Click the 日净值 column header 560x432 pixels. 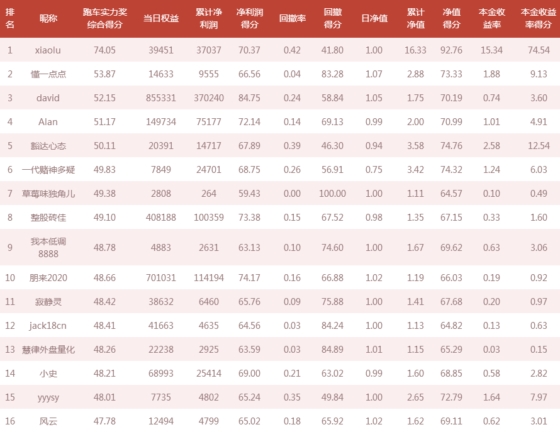(x=374, y=19)
